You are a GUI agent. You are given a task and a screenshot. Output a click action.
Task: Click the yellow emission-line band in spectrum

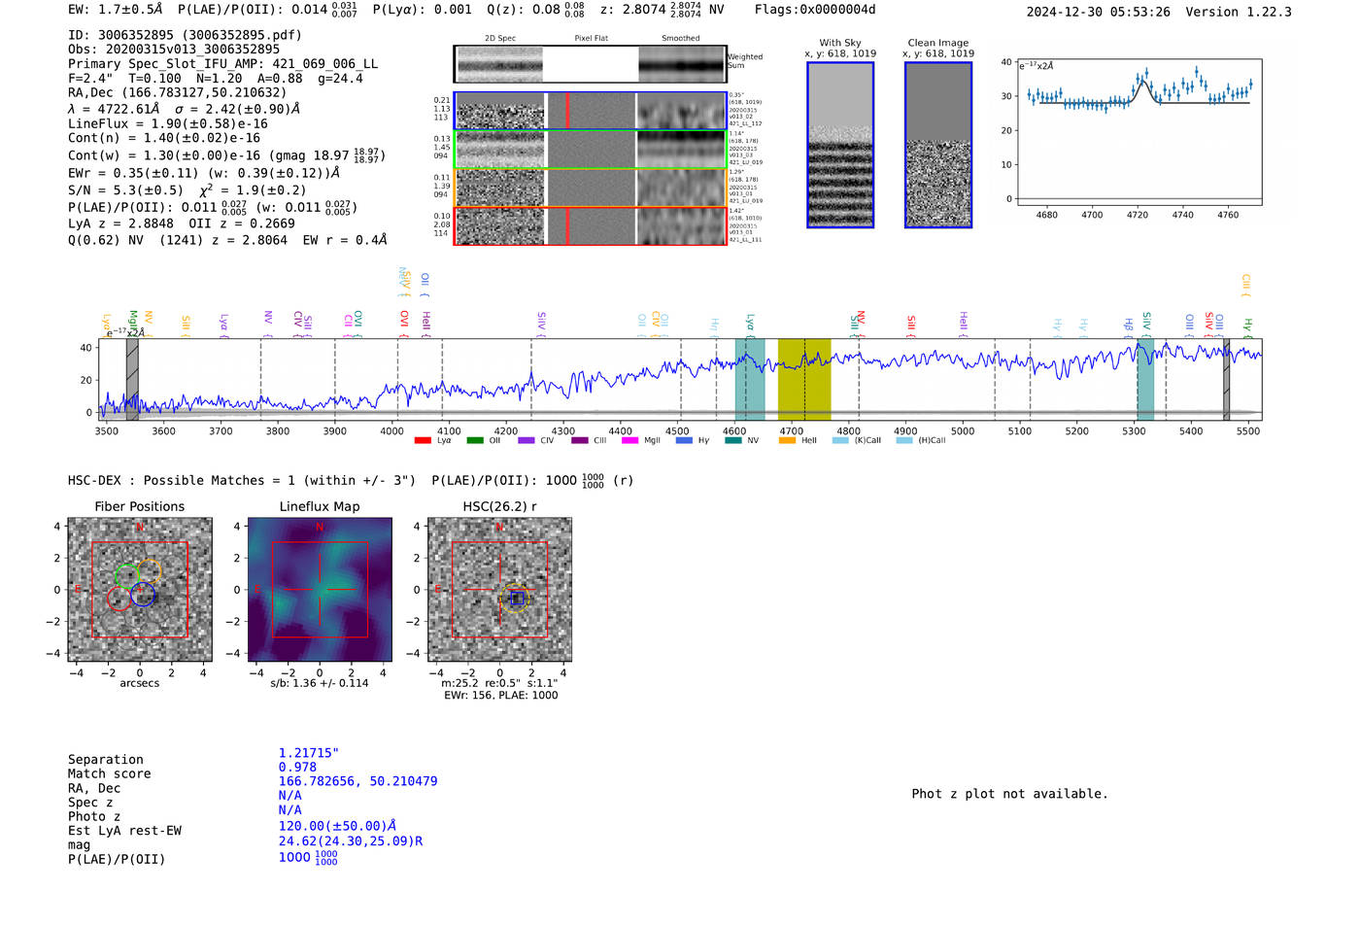(x=804, y=379)
